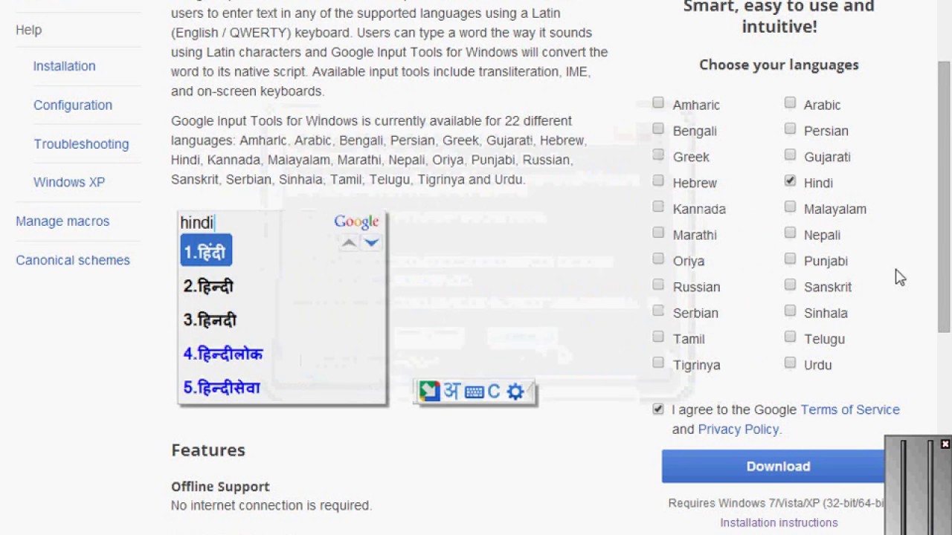Check the Gujarati language checkbox
This screenshot has width=952, height=535.
[x=790, y=155]
